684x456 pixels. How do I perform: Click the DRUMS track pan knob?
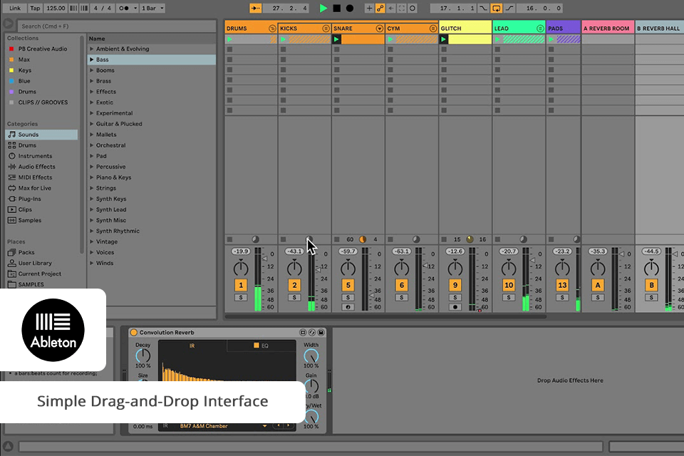coord(241,269)
